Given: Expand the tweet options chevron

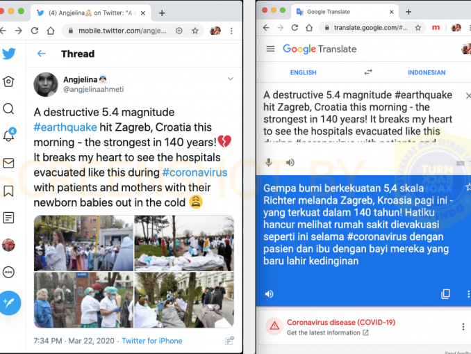Looking at the screenshot, I should pyautogui.click(x=231, y=79).
